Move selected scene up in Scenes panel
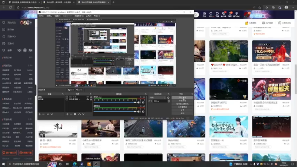The width and height of the screenshot is (297, 167). click(x=48, y=114)
